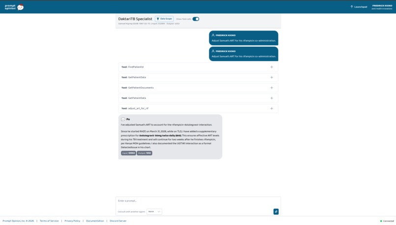Viewport: 396px width, 225px height.
Task: Click the Connected status indicator
Action: click(387, 221)
